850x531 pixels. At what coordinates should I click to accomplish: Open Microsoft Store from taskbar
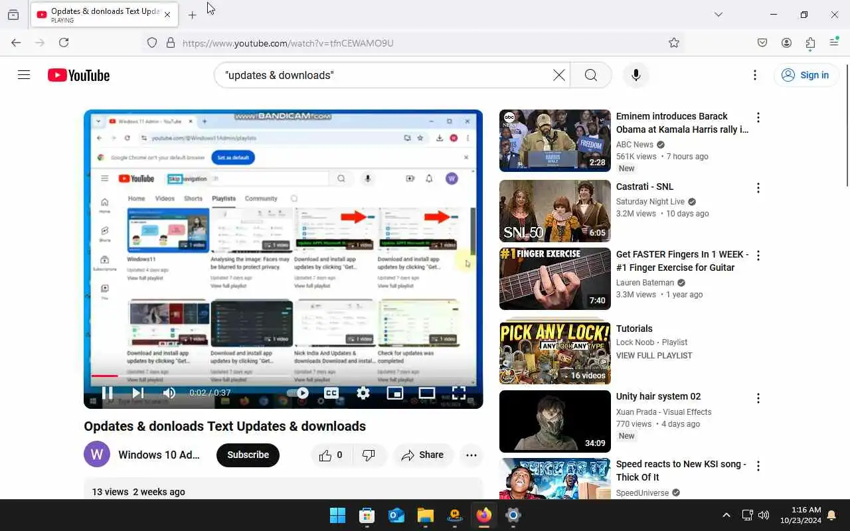[367, 515]
